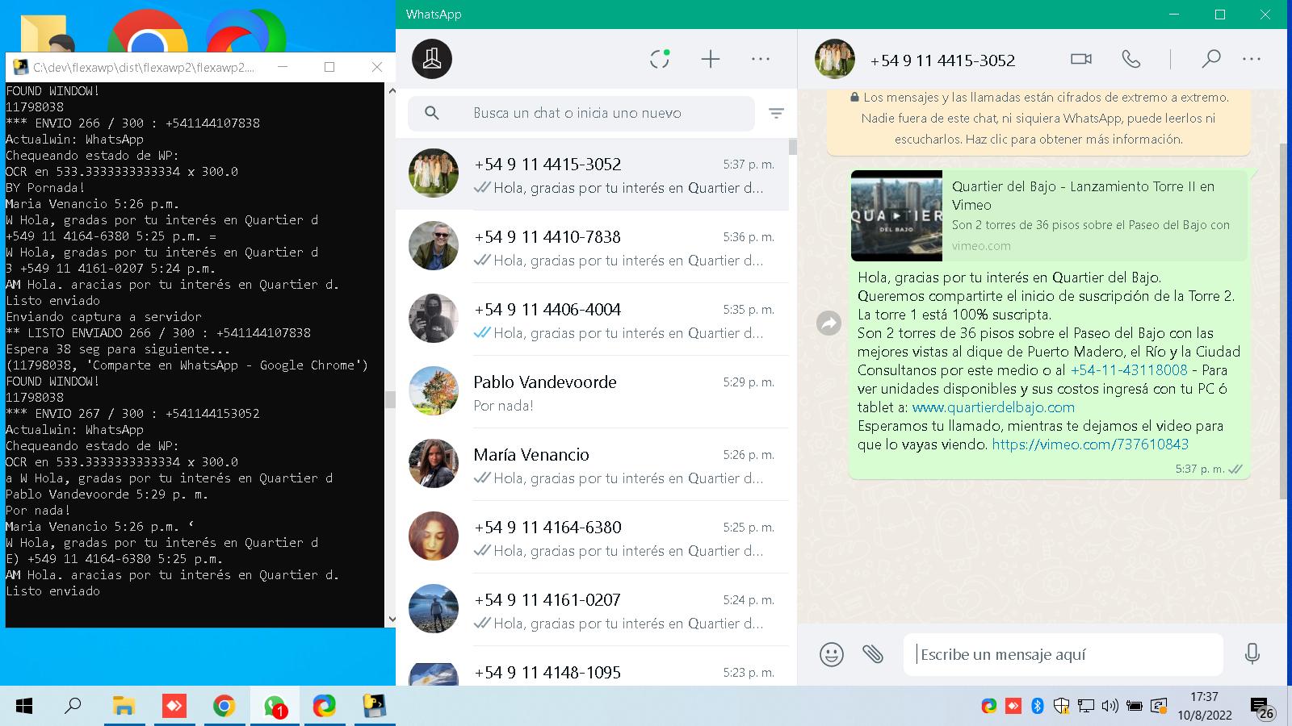Screen dimensions: 1292x726
Task: Forward the message using the arrow icon
Action: [x=829, y=323]
